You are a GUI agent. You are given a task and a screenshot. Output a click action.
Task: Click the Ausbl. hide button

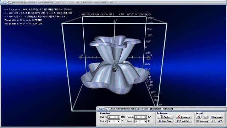click(x=165, y=117)
